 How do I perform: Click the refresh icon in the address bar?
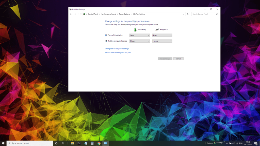click(187, 14)
